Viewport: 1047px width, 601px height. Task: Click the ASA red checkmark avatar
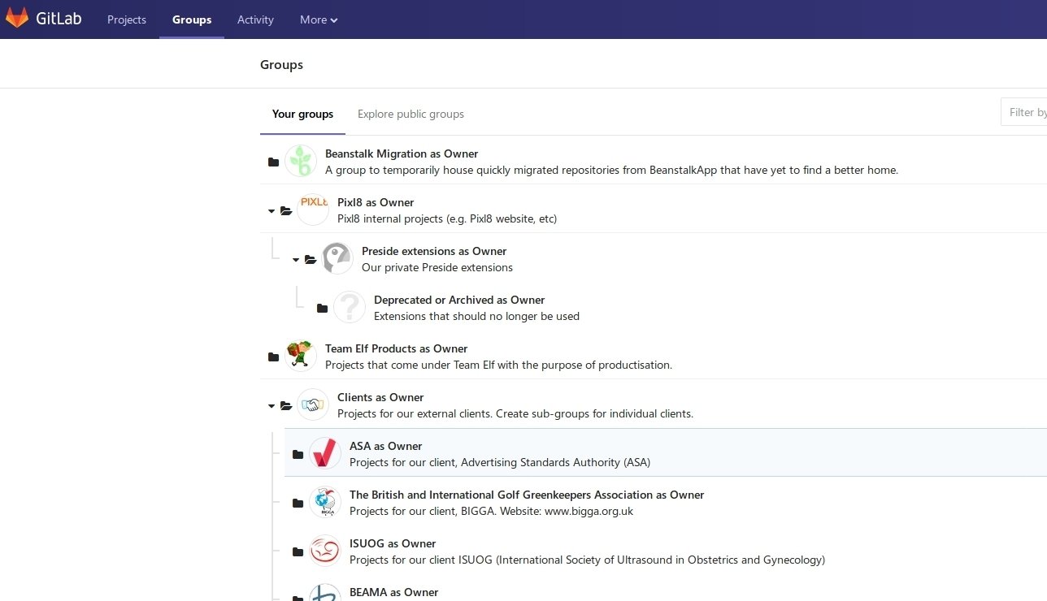click(325, 453)
